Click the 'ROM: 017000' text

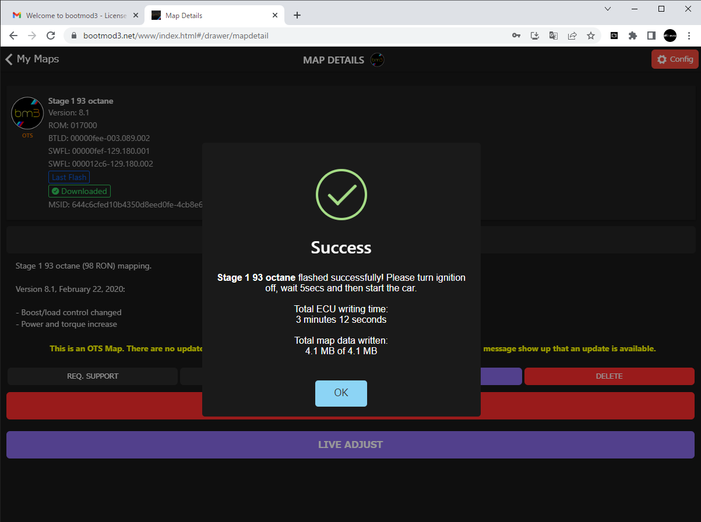tap(73, 125)
